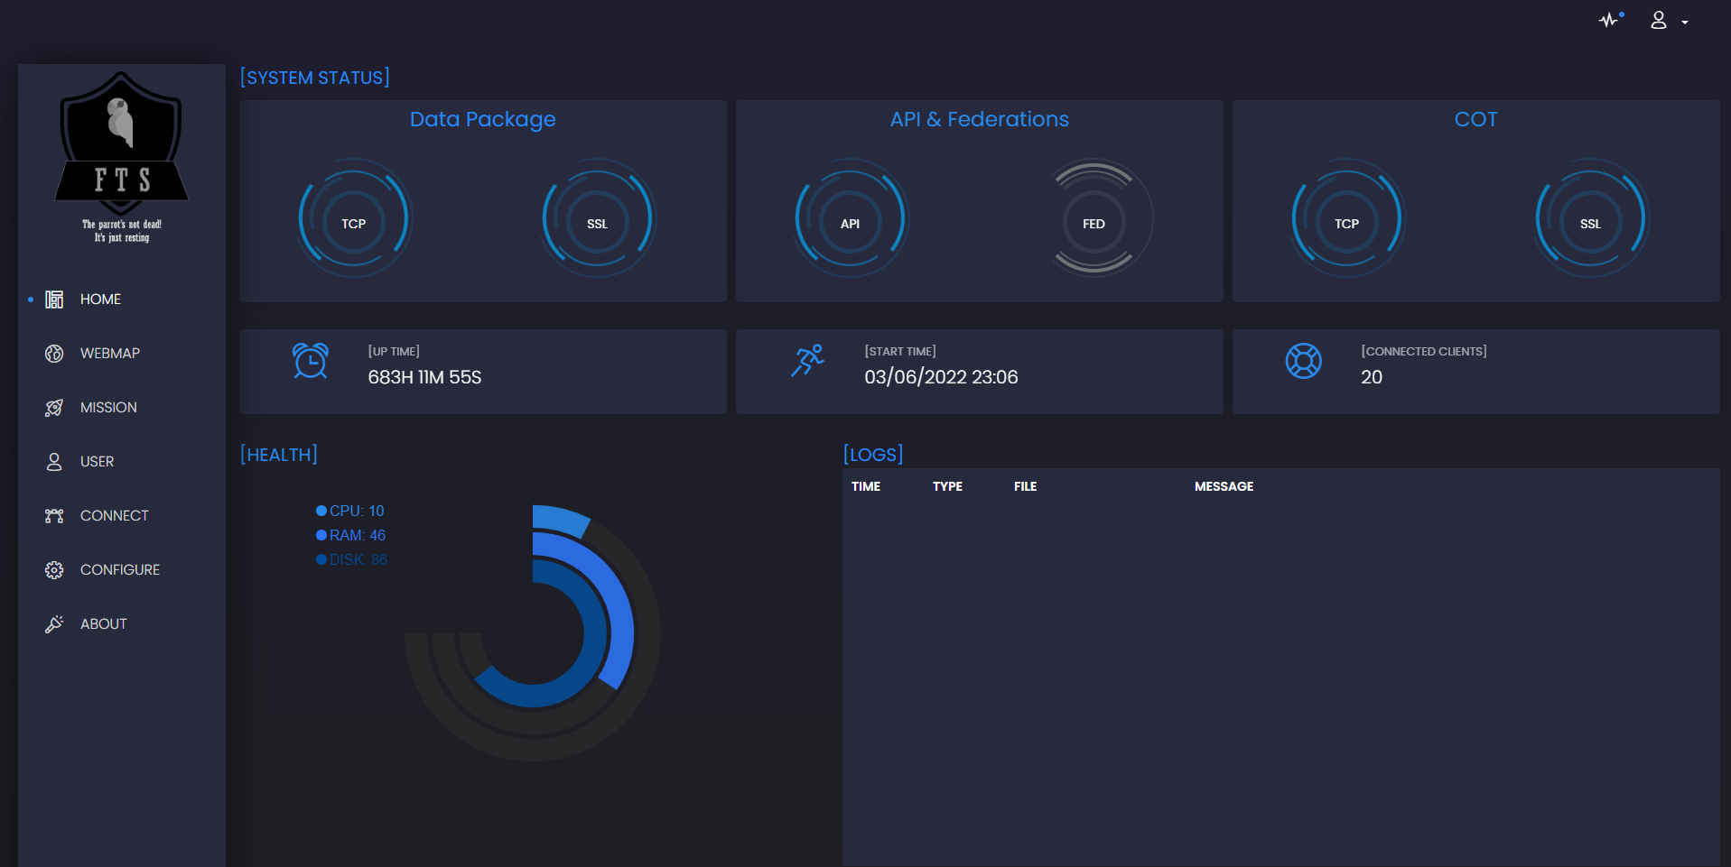Image resolution: width=1731 pixels, height=867 pixels.
Task: Open the CONFIGURE menu item
Action: click(122, 570)
